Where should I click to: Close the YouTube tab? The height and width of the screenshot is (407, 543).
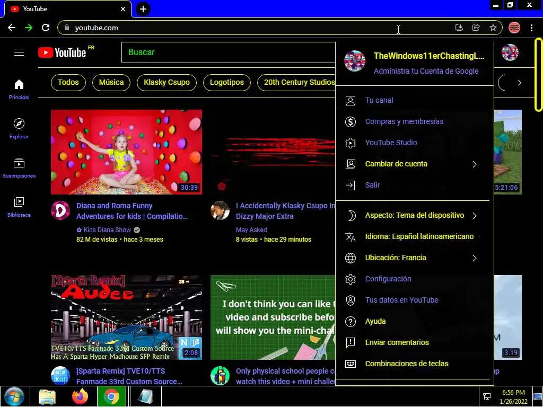[x=123, y=9]
